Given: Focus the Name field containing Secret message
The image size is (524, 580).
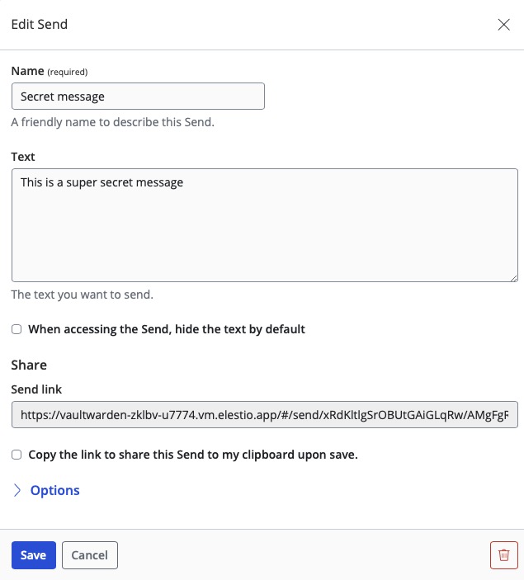Looking at the screenshot, I should [x=138, y=97].
